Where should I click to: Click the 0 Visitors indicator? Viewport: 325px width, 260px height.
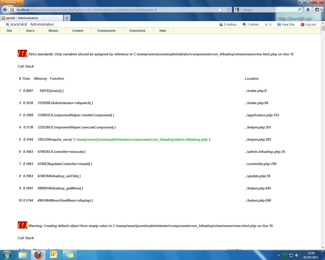pyautogui.click(x=228, y=25)
